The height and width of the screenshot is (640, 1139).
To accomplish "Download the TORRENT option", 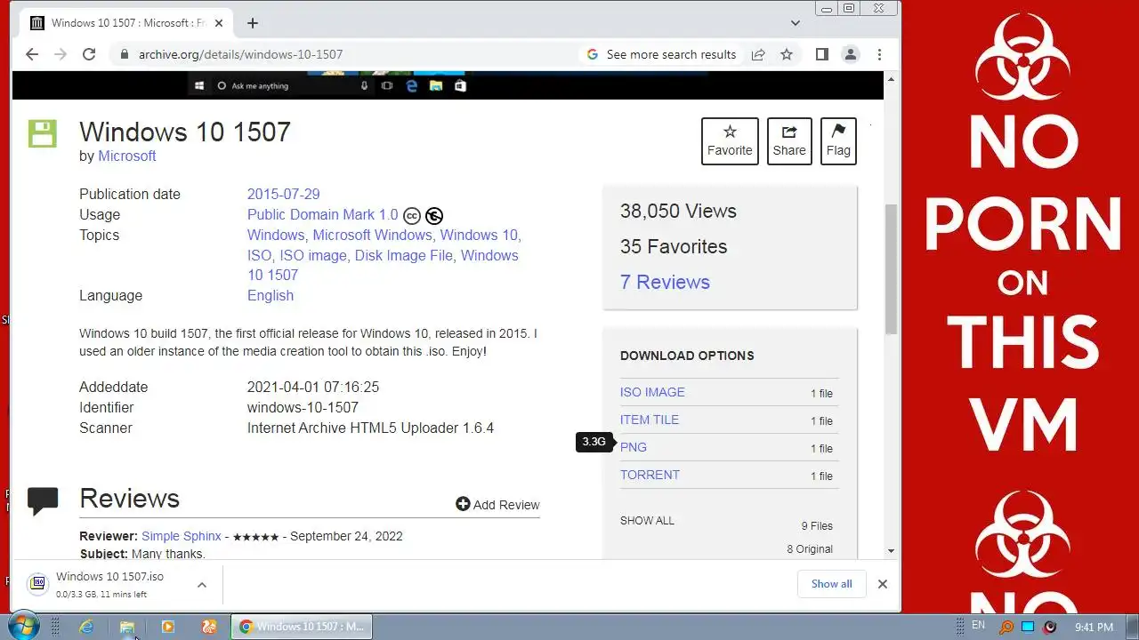I will [x=650, y=475].
